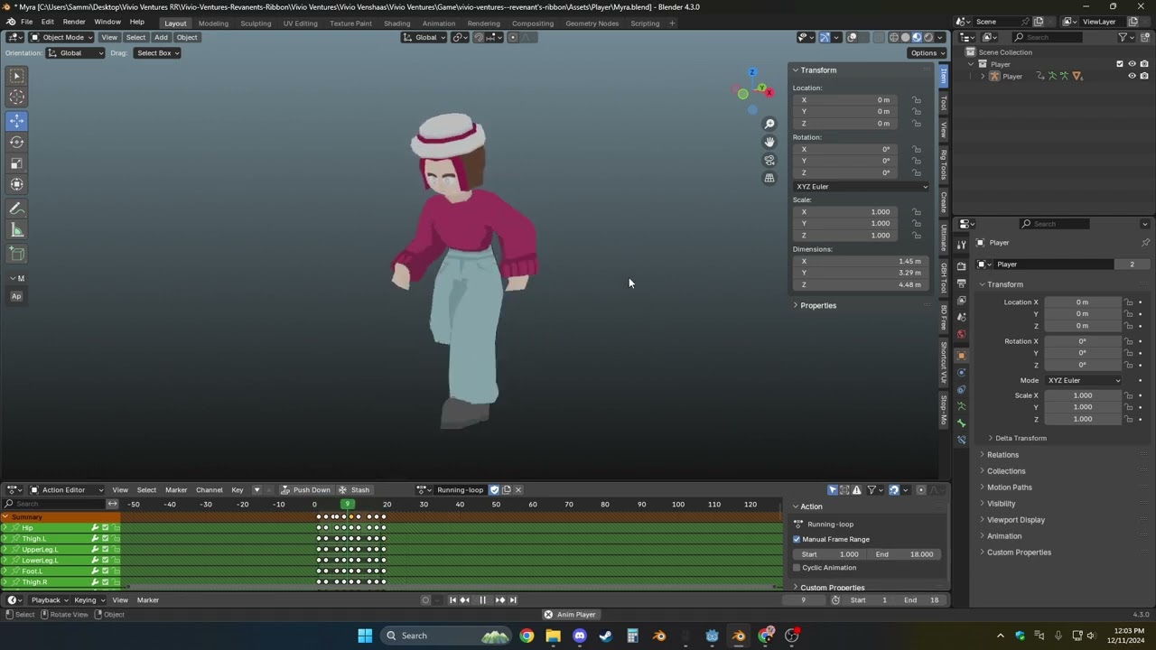The image size is (1156, 650).
Task: Choose the Annotate pencil tool
Action: pyautogui.click(x=16, y=209)
